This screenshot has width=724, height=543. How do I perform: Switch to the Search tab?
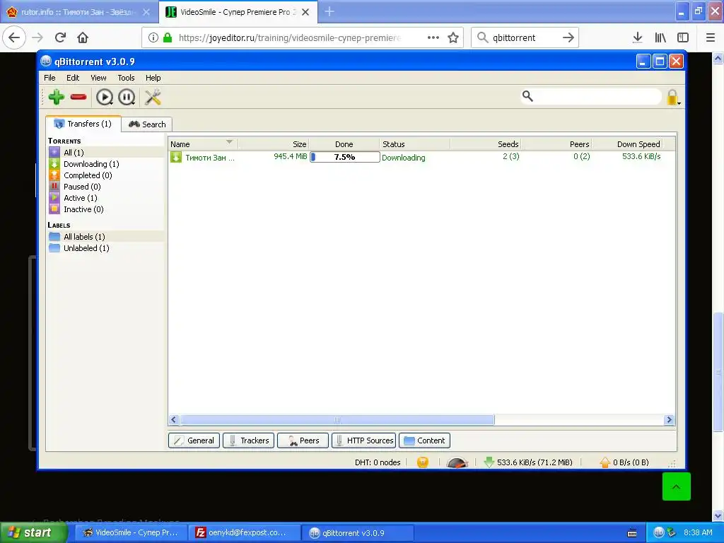(x=147, y=124)
